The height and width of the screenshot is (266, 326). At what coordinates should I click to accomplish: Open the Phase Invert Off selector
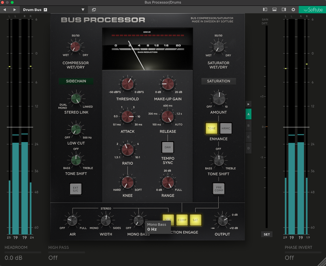(x=289, y=258)
